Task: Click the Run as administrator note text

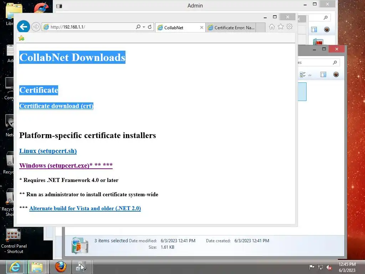Action: [89, 194]
